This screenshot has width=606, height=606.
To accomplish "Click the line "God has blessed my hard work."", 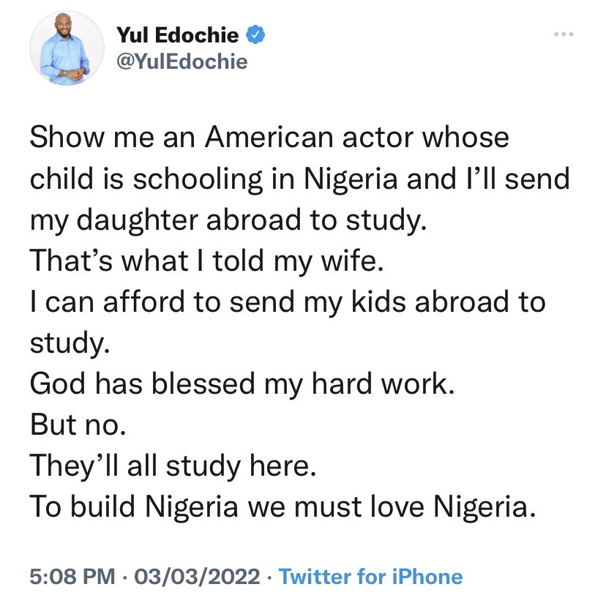I will pyautogui.click(x=242, y=384).
